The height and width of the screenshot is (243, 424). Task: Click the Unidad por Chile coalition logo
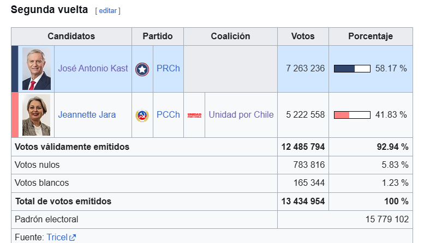tap(194, 116)
